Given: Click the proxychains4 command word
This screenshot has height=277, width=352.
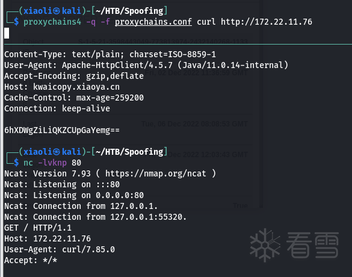Looking at the screenshot, I should tap(52, 22).
